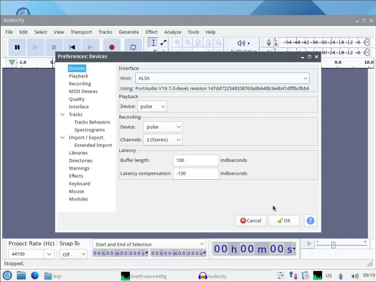This screenshot has width=376, height=282.
Task: Select Keyboard in preferences tree
Action: coord(80,184)
